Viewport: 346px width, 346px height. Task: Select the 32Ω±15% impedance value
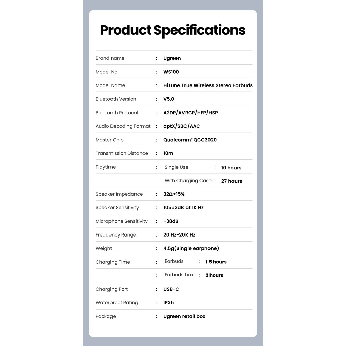point(174,194)
